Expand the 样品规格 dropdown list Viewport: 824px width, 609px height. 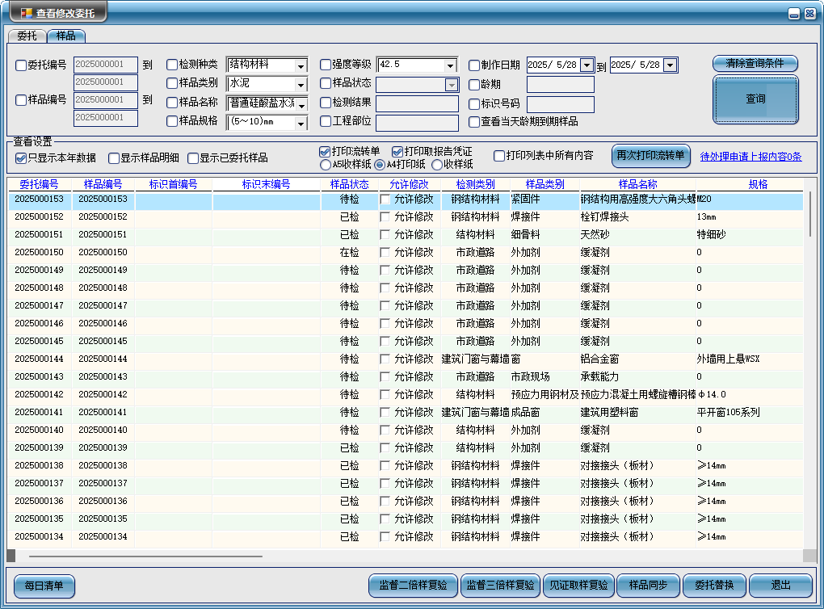click(301, 123)
